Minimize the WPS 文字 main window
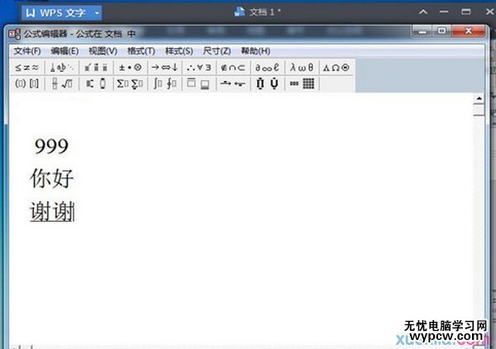The width and height of the screenshot is (496, 349). click(x=444, y=12)
